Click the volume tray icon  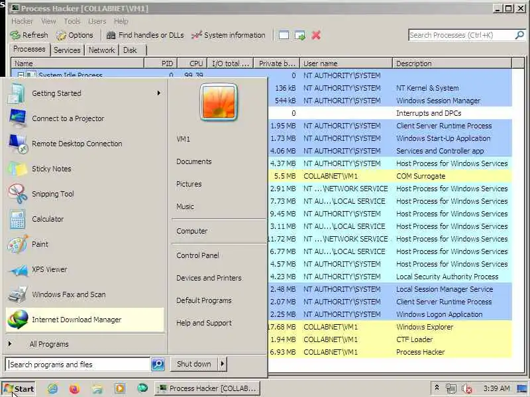(x=467, y=389)
